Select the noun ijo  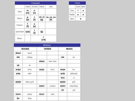[18, 98]
